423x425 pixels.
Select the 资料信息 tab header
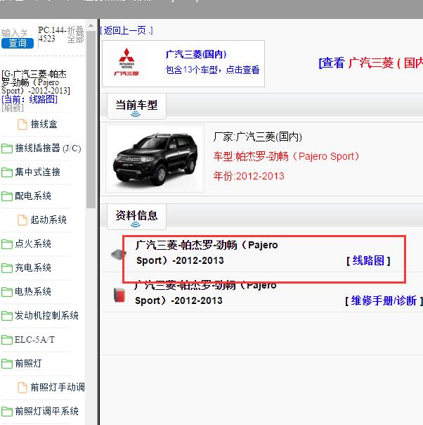click(x=136, y=216)
